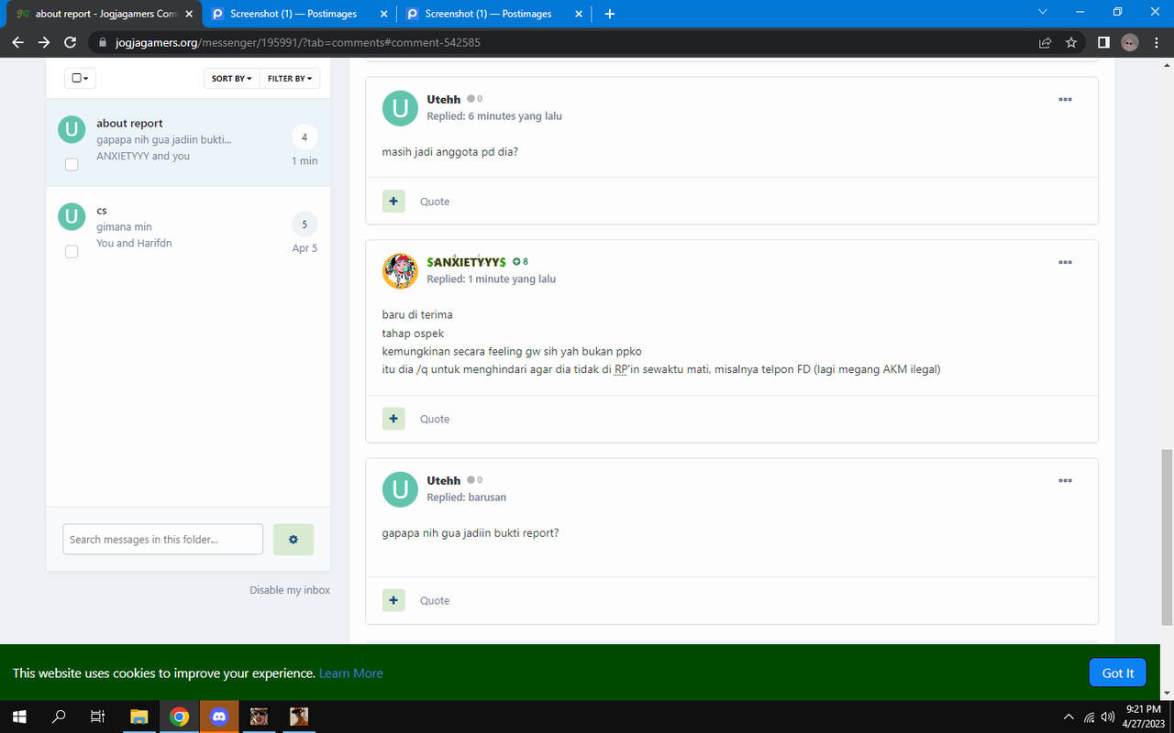Open $ANXIETYYY$ profile name link
The height and width of the screenshot is (733, 1174).
(466, 262)
